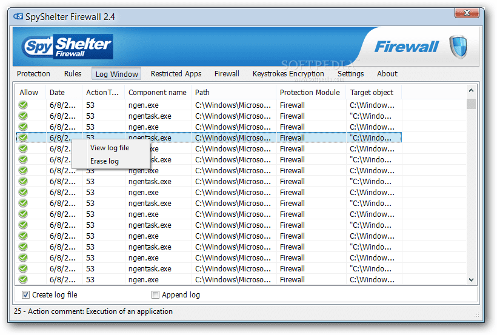
Task: Click the SpyShelter icon in the title bar
Action: coord(18,16)
